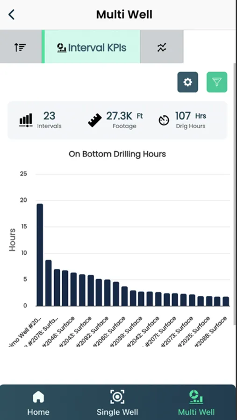Tap the drilling hours gauge icon

164,120
